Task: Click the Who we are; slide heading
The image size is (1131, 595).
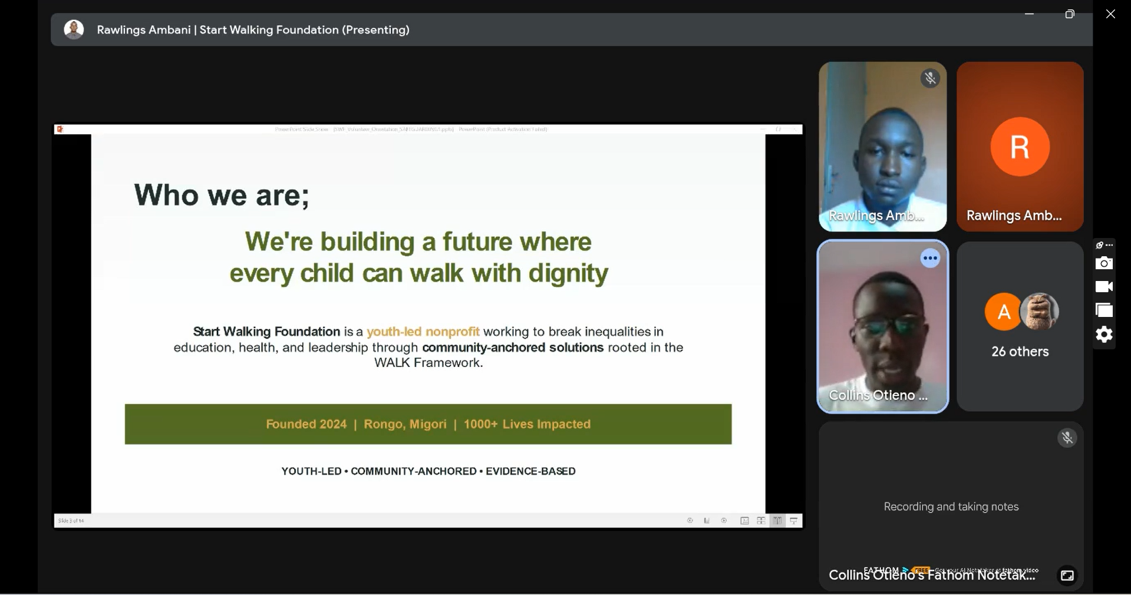Action: [222, 195]
